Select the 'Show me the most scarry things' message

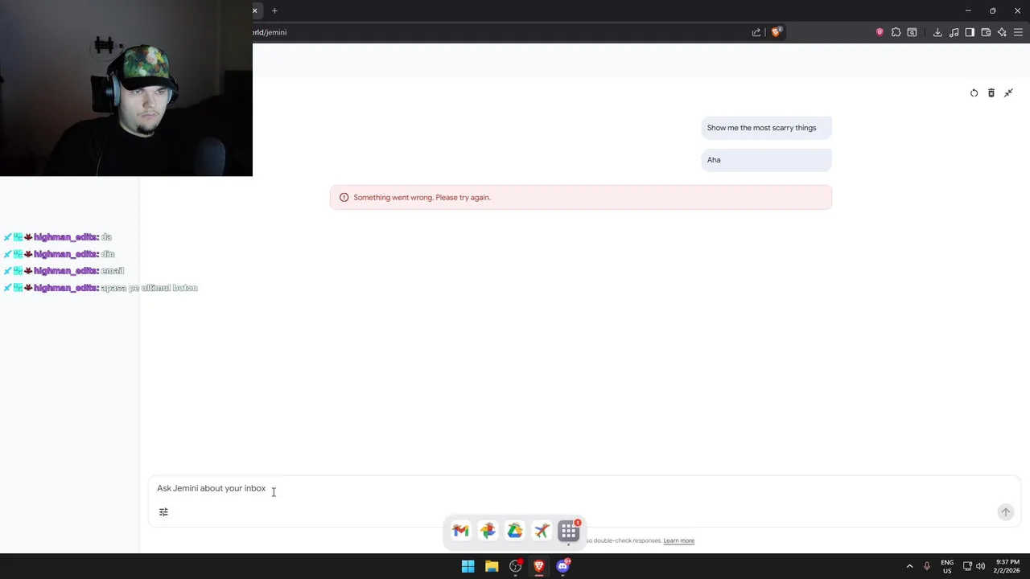click(766, 128)
